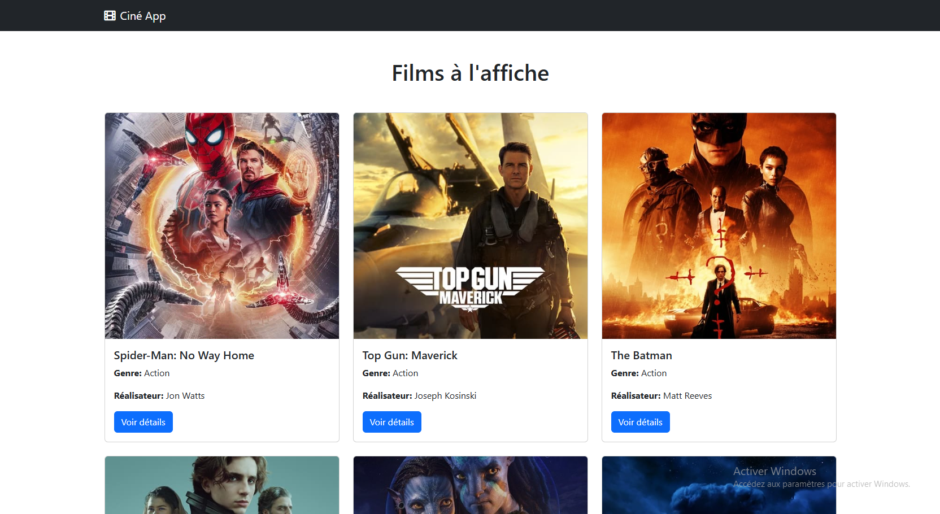Click the title Top Gun: Maverick

[x=410, y=355]
